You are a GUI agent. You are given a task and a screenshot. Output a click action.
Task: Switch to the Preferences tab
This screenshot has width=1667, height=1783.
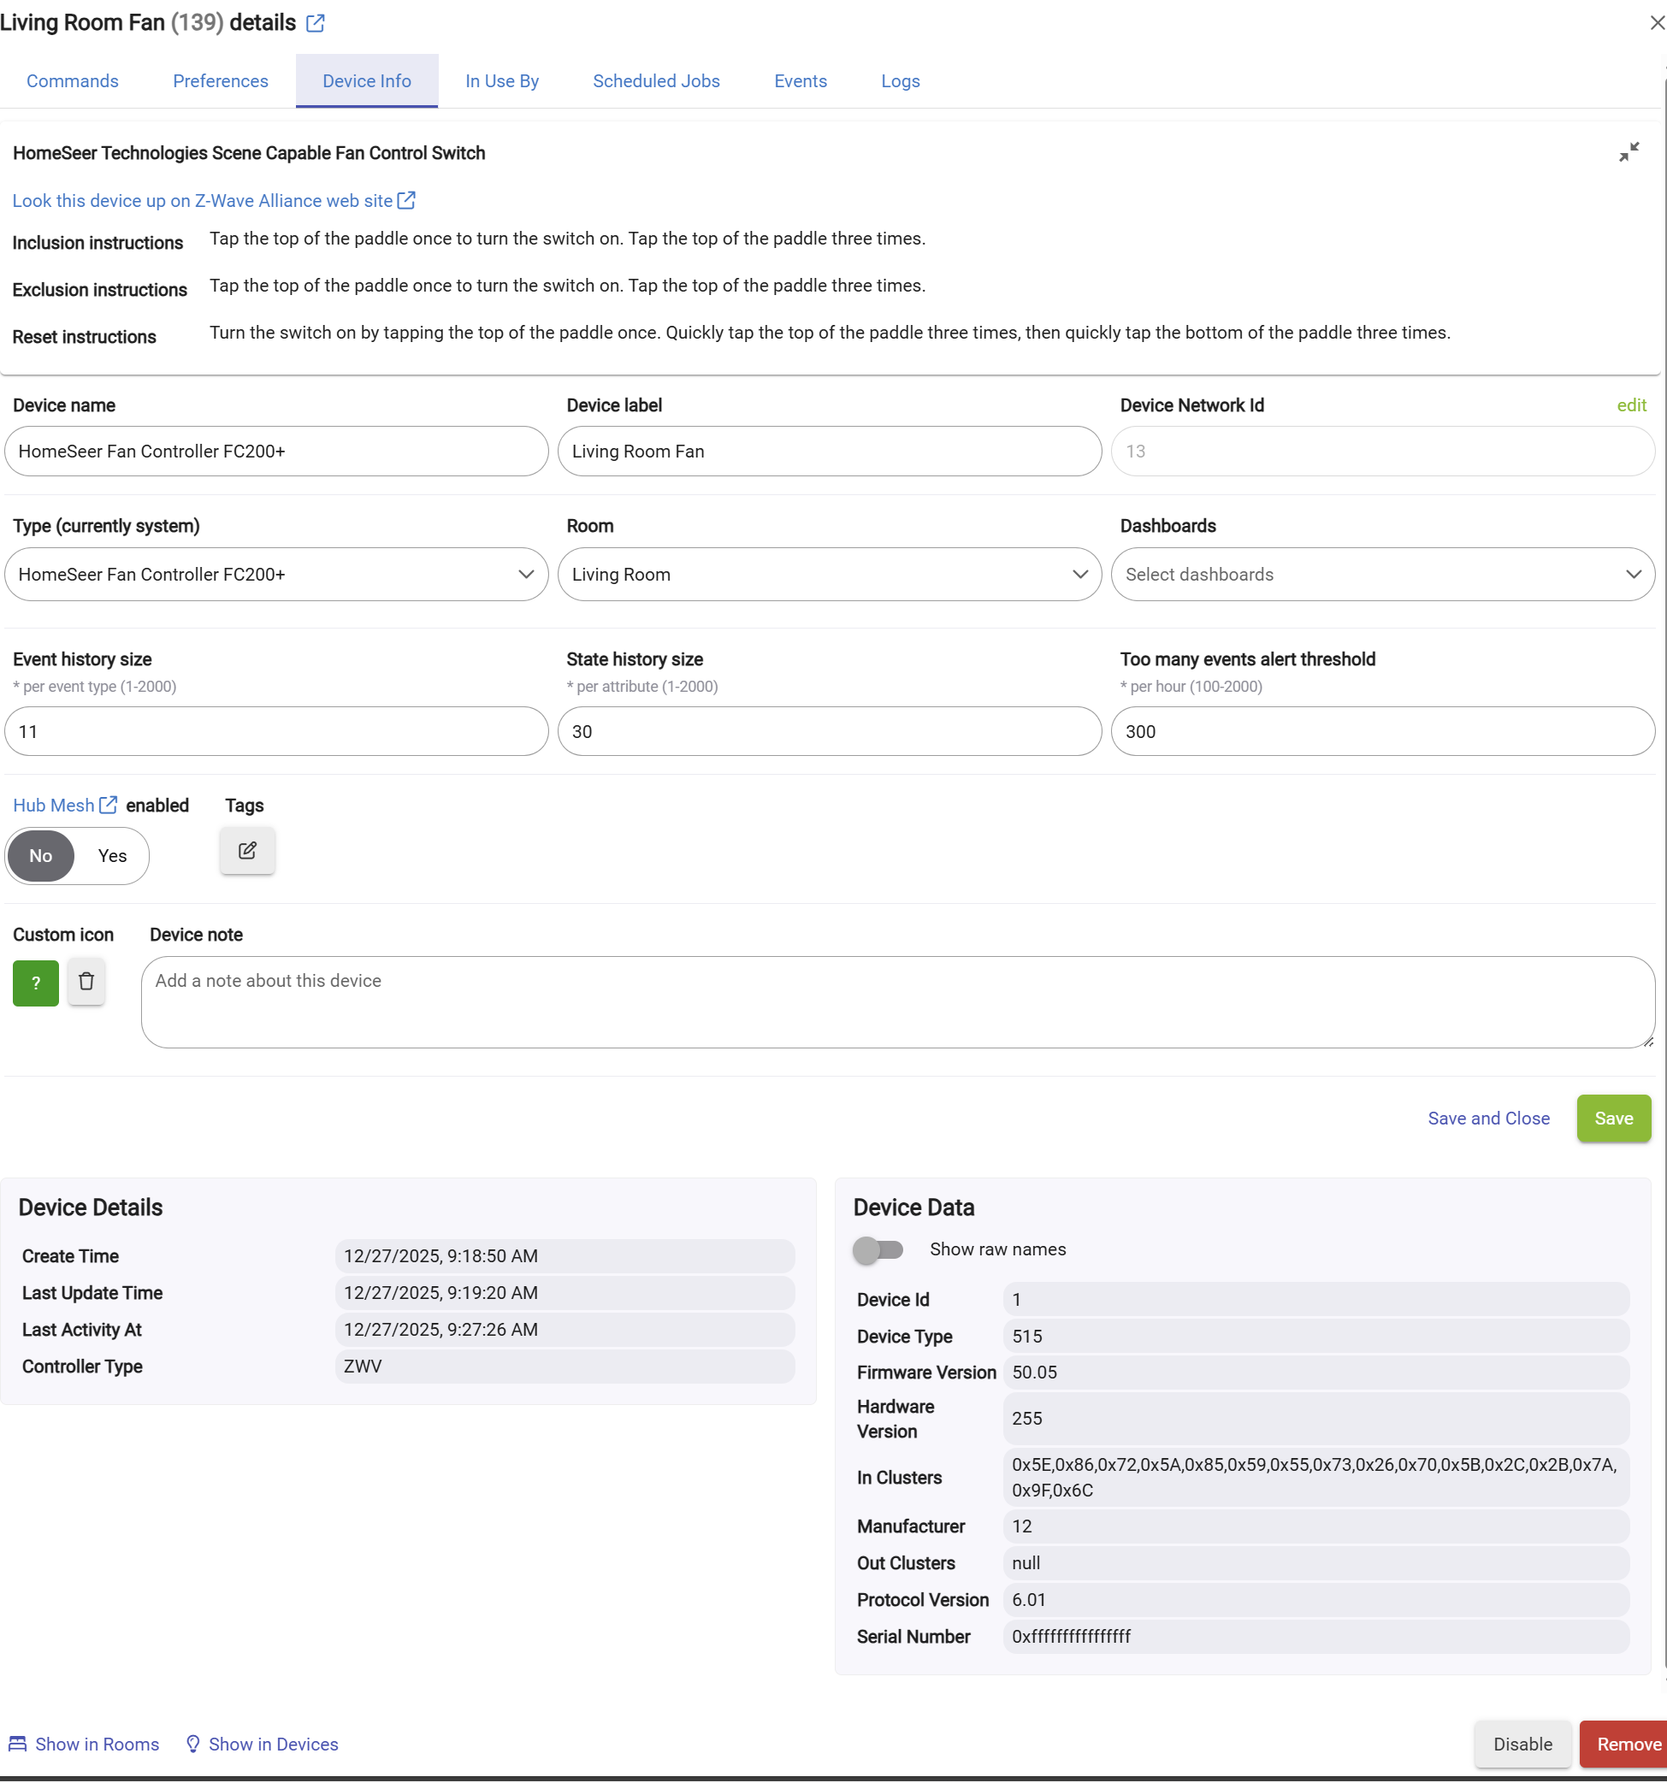click(x=221, y=80)
